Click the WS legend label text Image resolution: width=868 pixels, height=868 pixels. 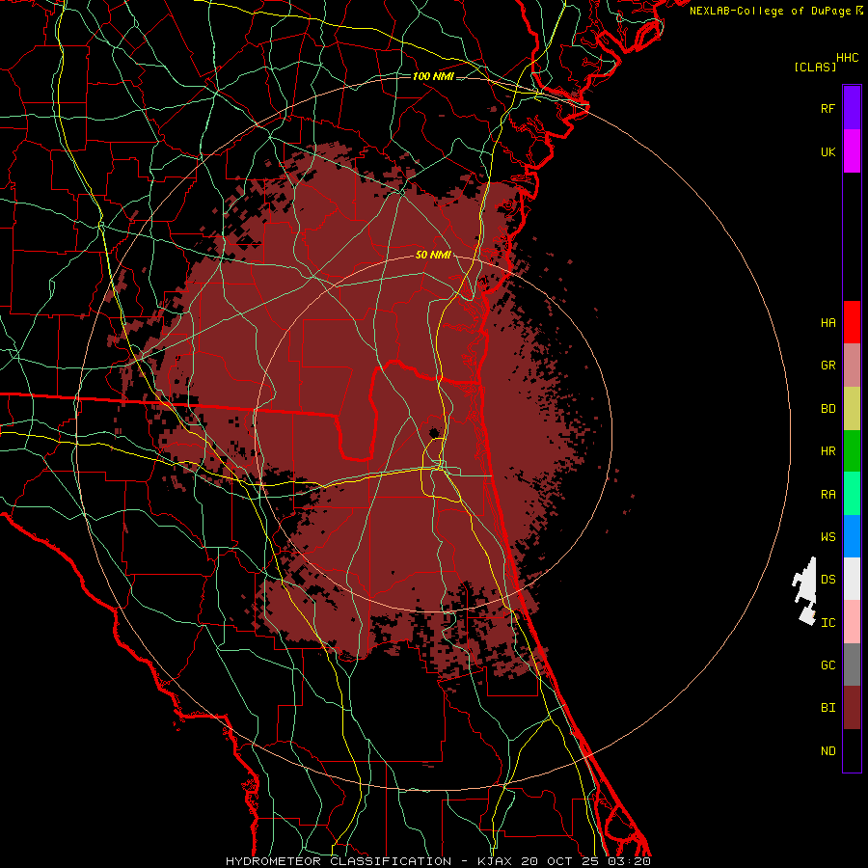(x=827, y=536)
